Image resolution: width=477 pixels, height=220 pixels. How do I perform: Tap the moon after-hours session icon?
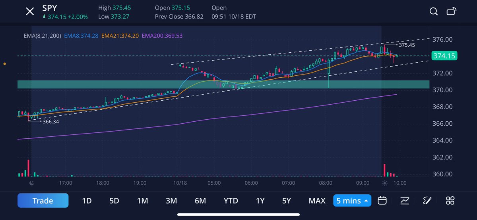point(32,183)
